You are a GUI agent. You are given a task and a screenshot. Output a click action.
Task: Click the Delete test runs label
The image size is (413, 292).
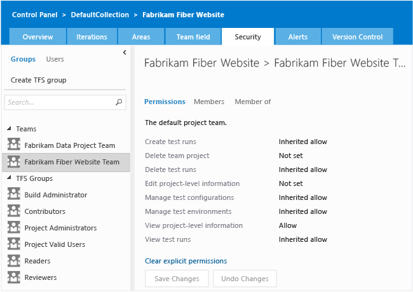point(170,169)
